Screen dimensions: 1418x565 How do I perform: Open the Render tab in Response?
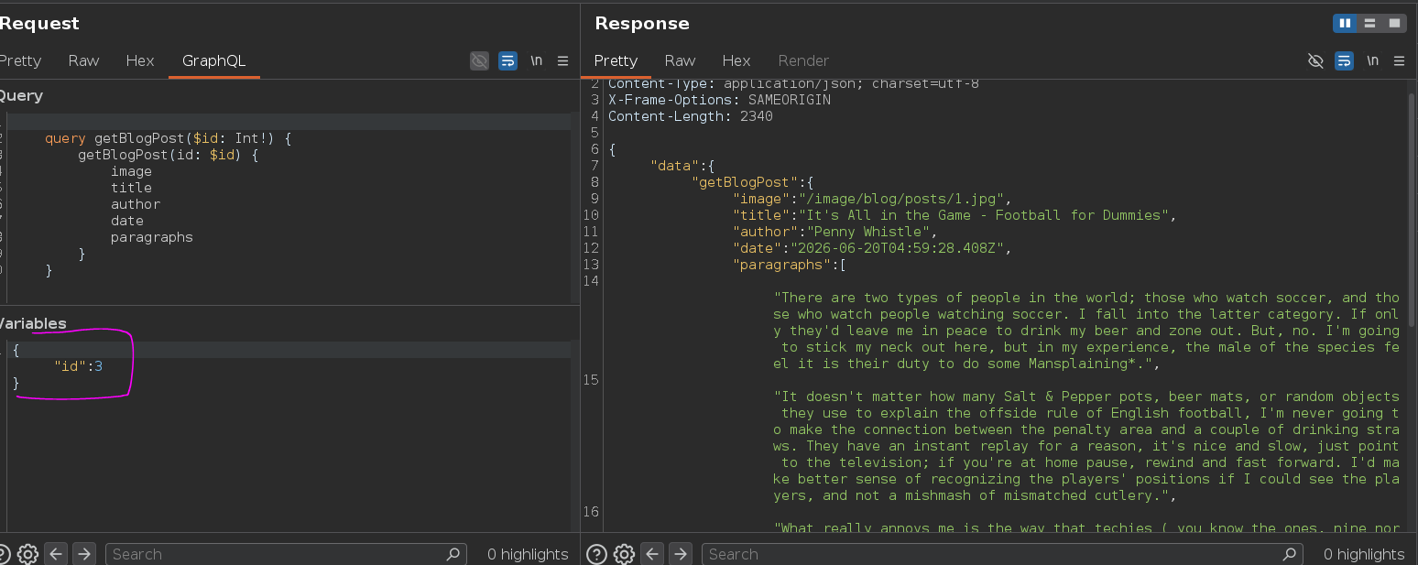[x=803, y=60]
